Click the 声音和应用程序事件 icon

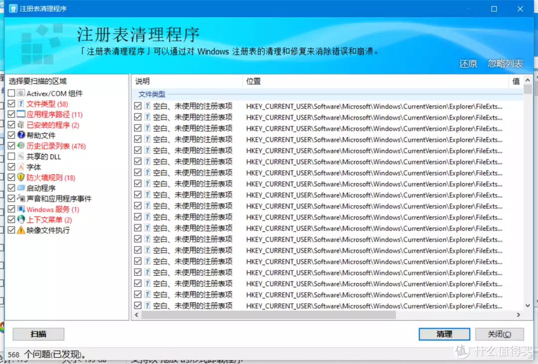pos(21,199)
